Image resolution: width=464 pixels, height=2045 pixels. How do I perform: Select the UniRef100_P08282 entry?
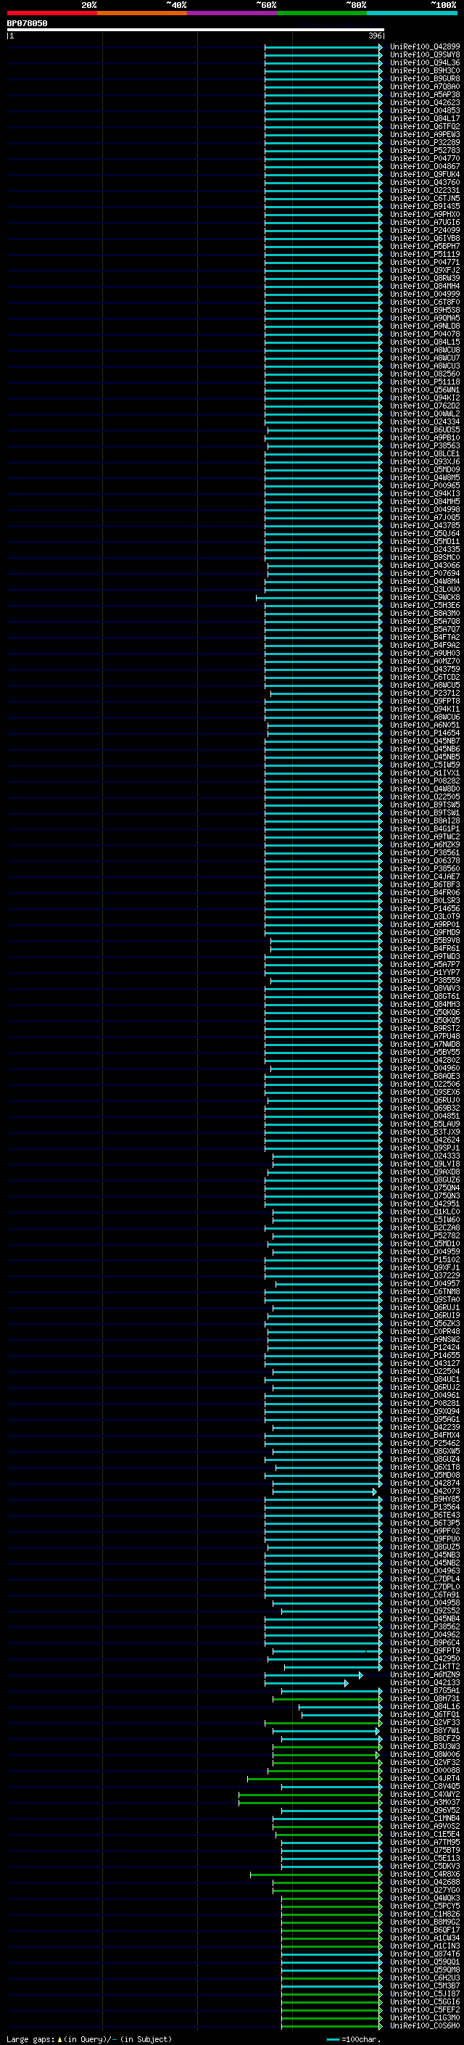(x=424, y=781)
